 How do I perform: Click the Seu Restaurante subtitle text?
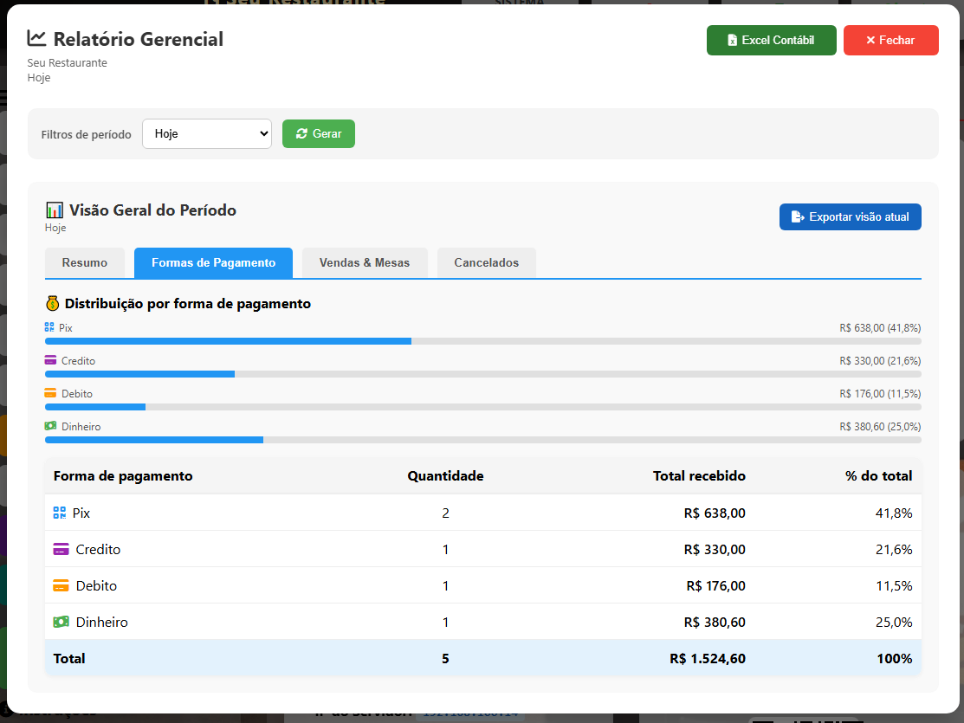click(x=67, y=62)
